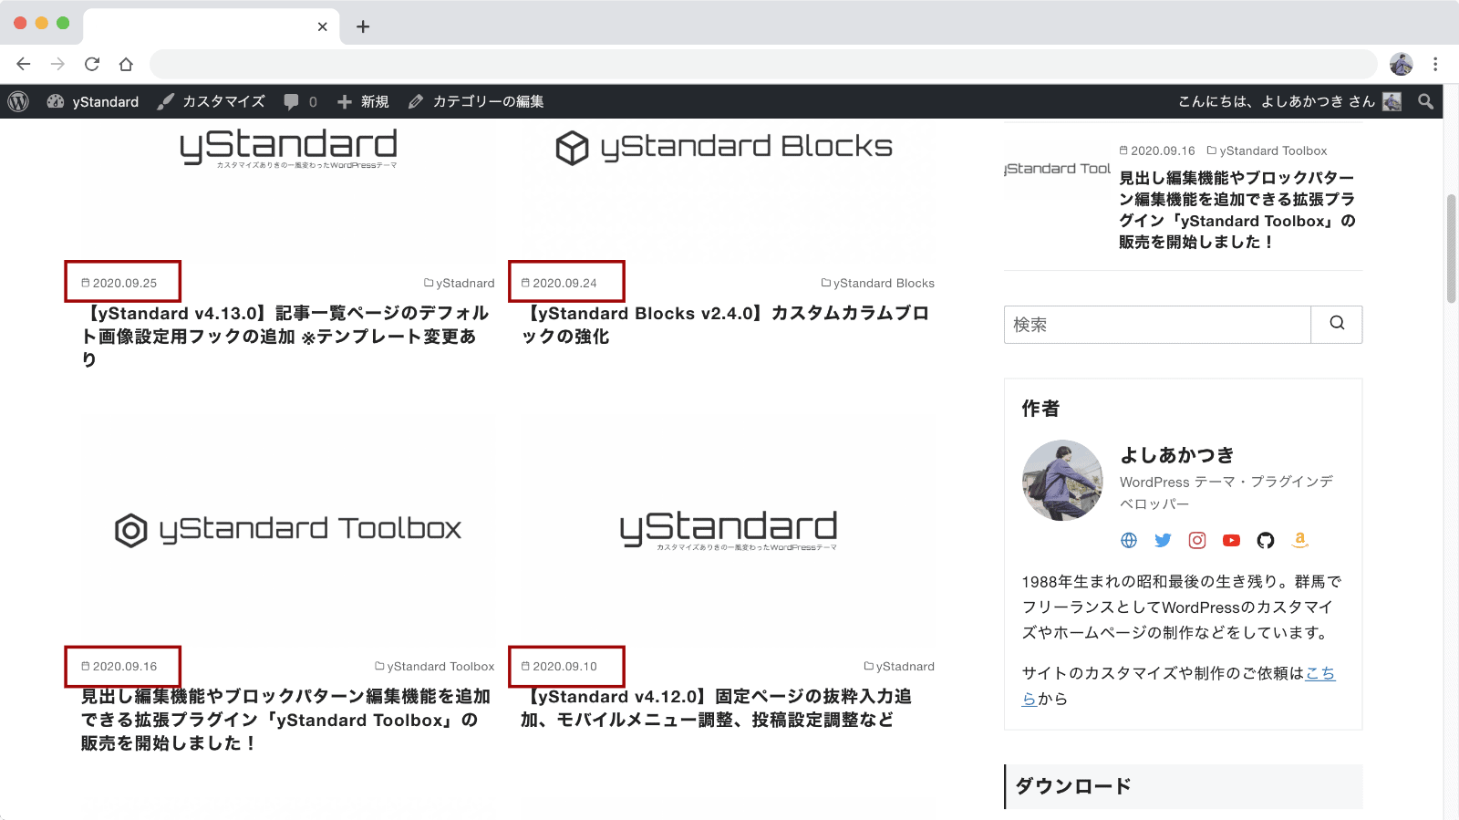Open the yStandard v4.13.0 article title
This screenshot has height=820, width=1459.
click(285, 336)
